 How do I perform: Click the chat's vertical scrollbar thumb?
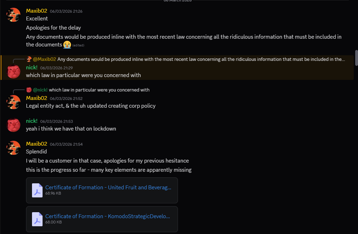356,58
